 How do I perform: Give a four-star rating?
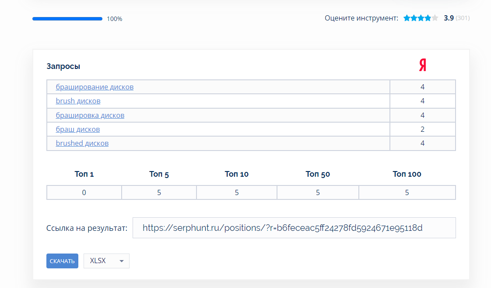pyautogui.click(x=428, y=18)
